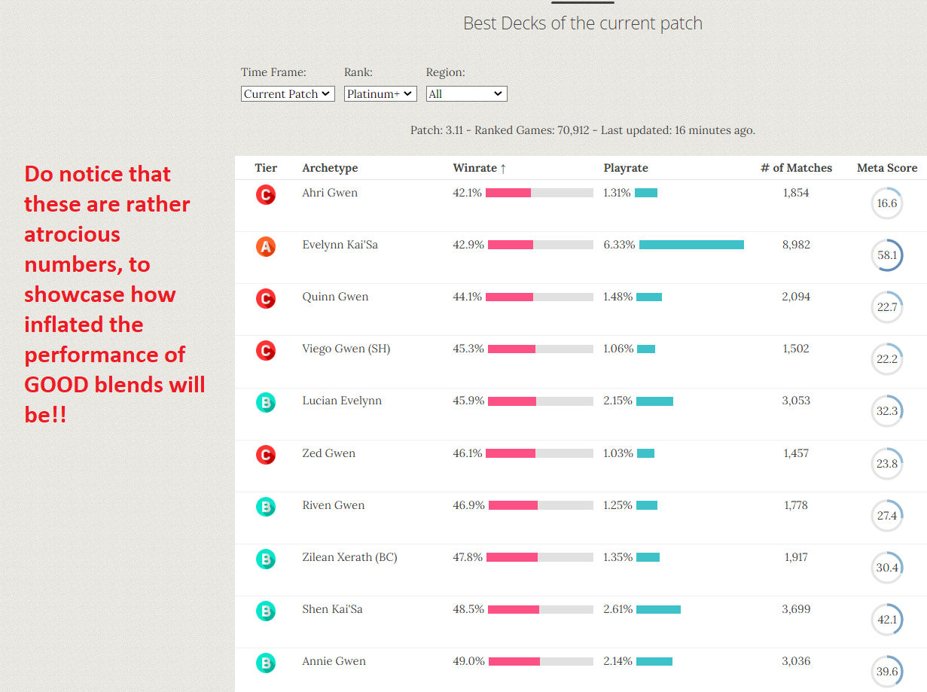Sort table by # of Matches column
Screen dimensions: 927x692
796,168
